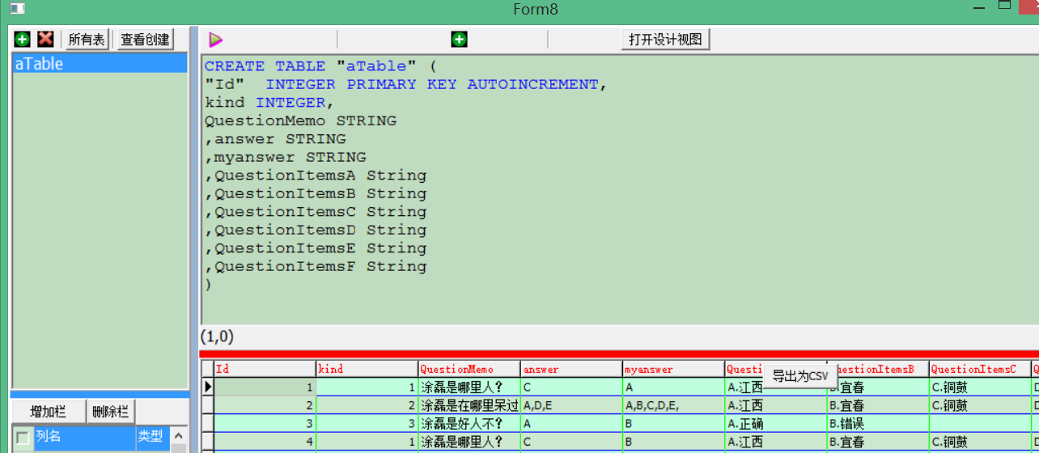Screen dimensions: 1039x453
Task: Click the cell containing 涂磊是好人不?
Action: 469,423
